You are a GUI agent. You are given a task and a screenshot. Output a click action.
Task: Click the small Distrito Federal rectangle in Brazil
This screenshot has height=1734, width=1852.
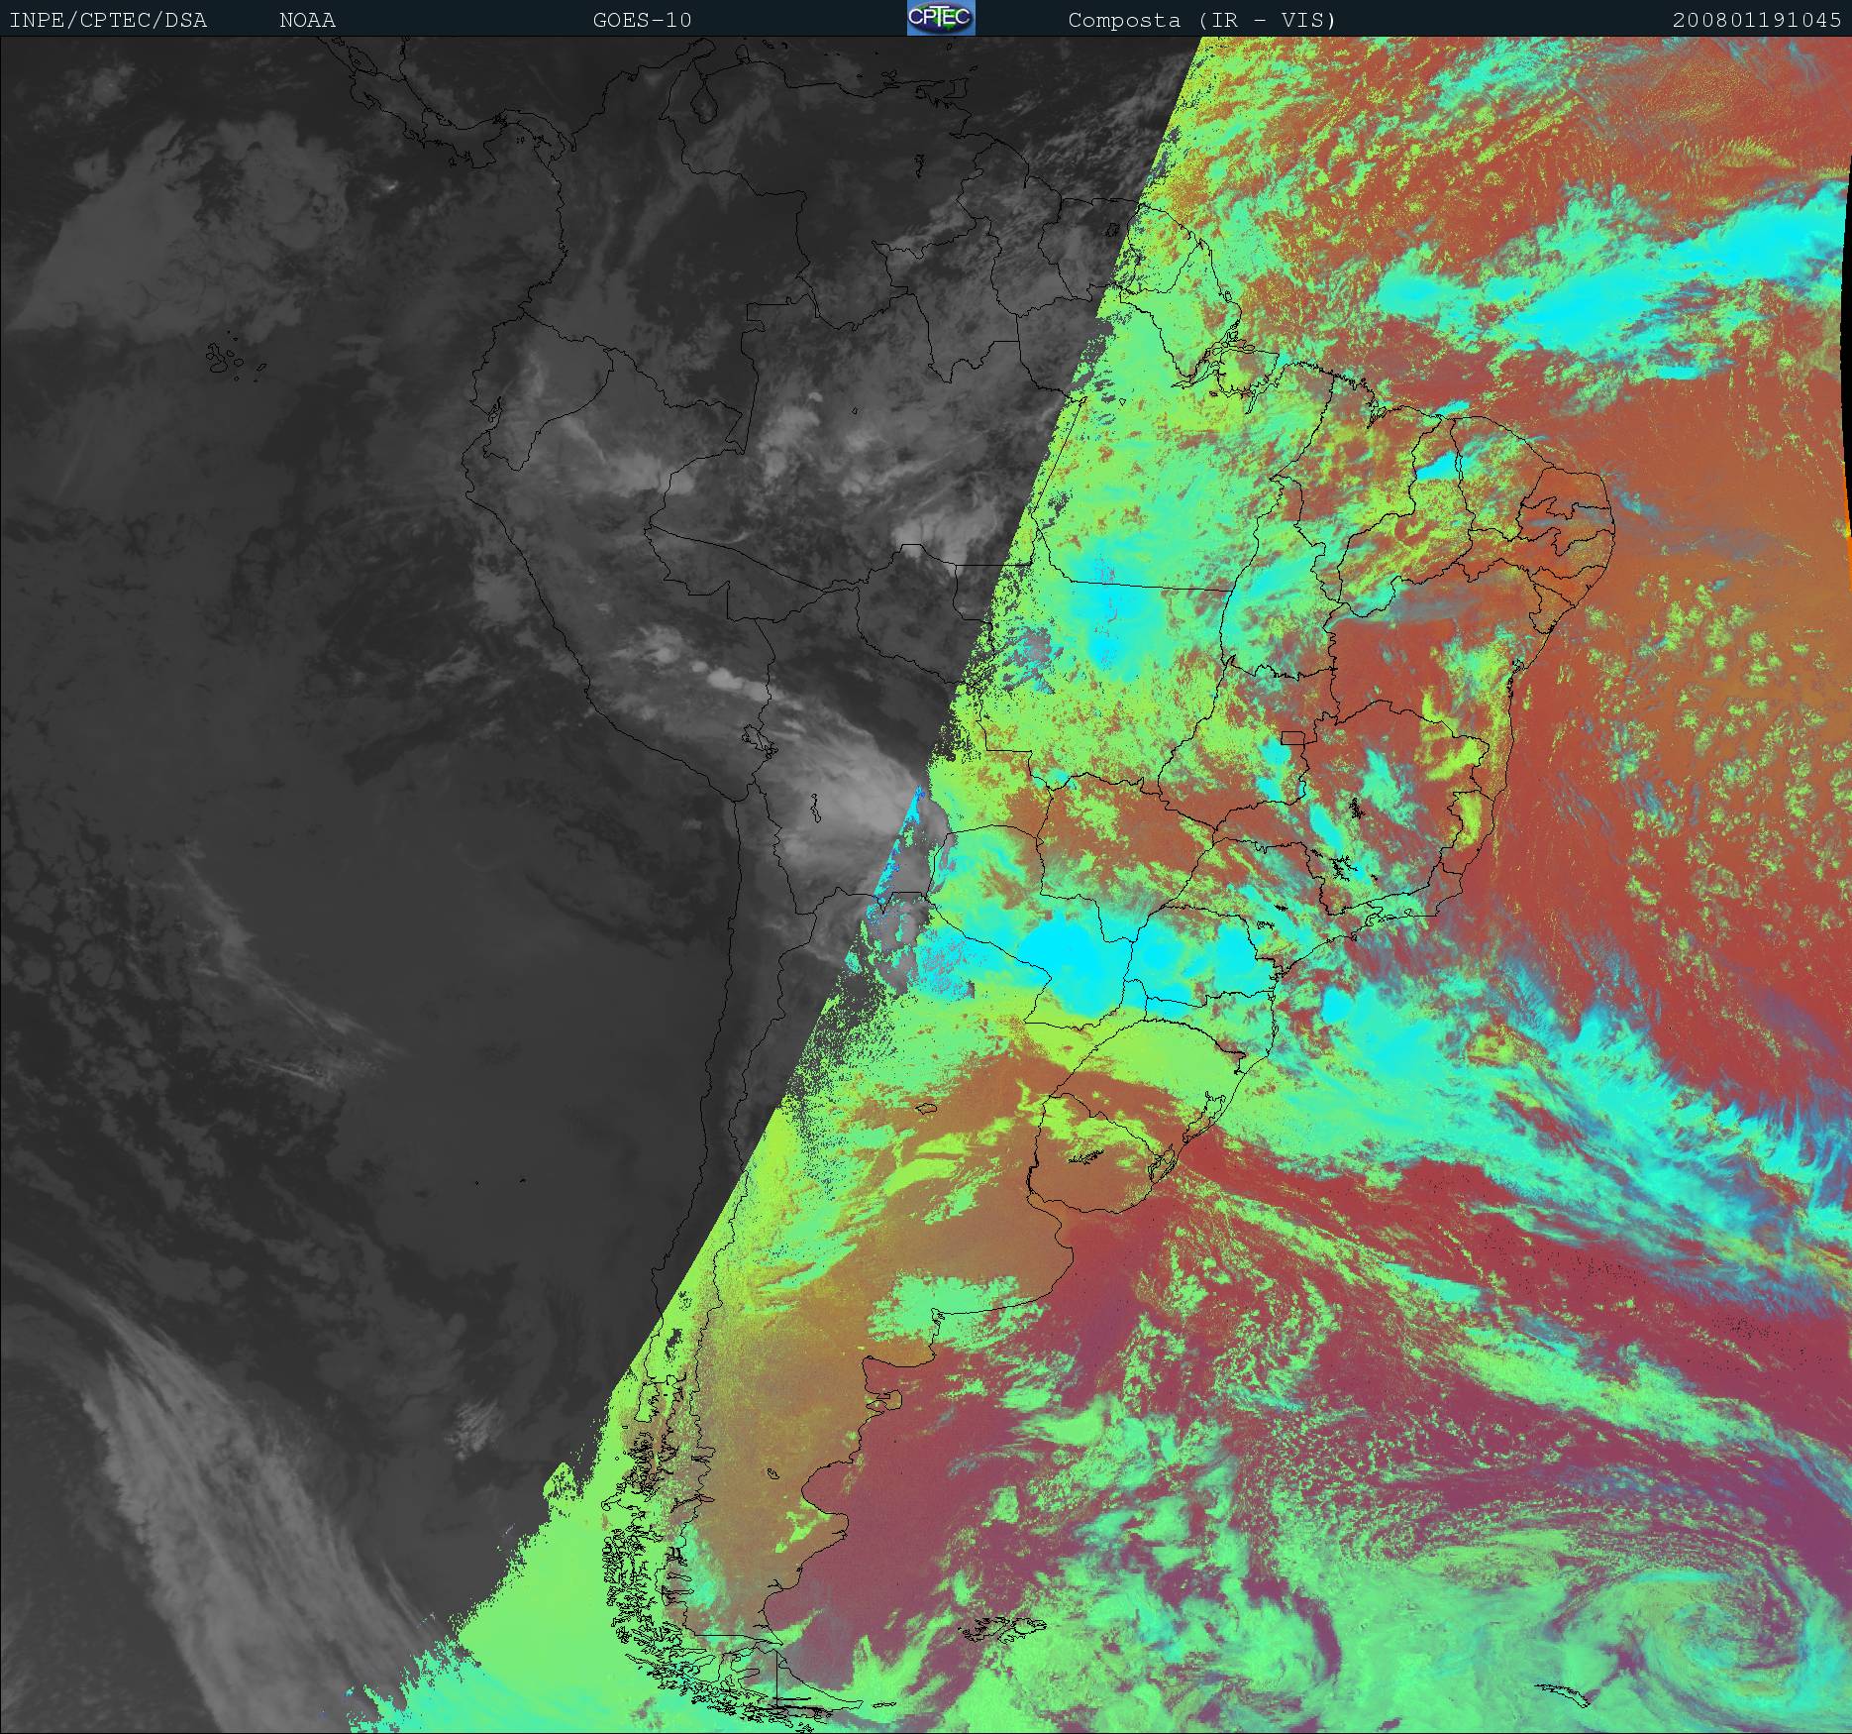pos(1293,736)
